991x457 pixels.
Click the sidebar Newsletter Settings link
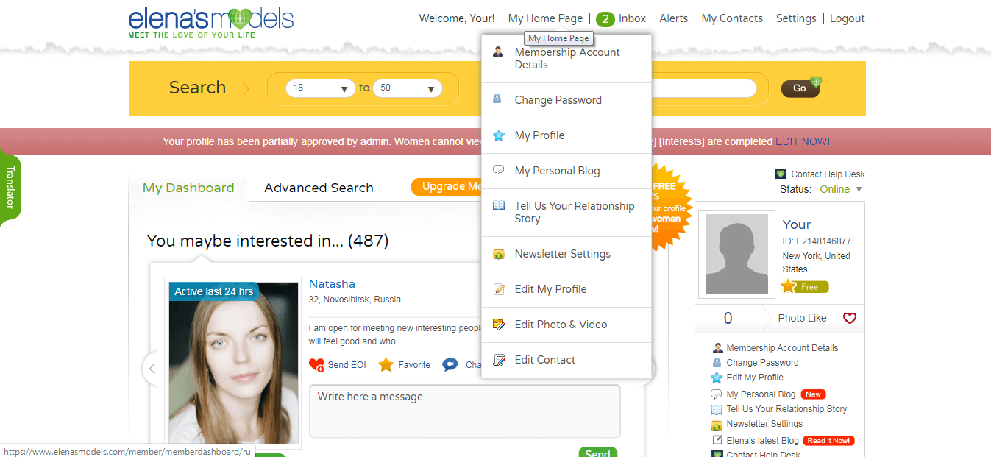tap(764, 424)
